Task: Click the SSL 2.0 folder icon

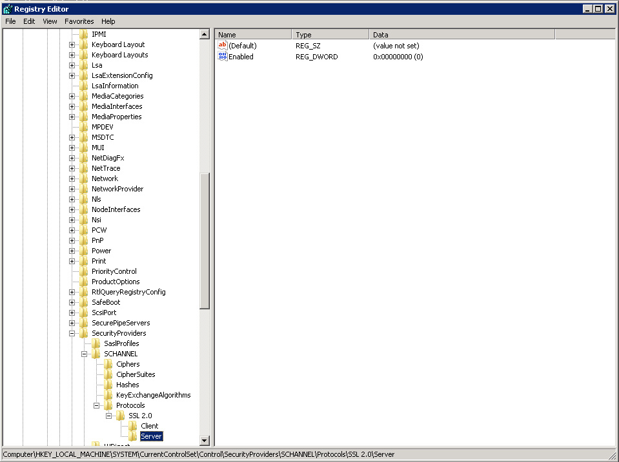Action: pos(121,416)
